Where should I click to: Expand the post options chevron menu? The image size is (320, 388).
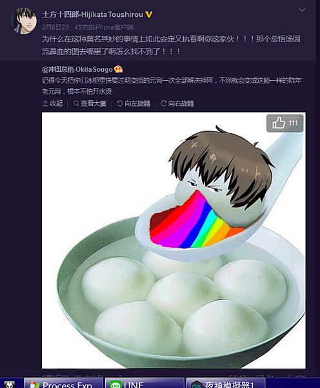click(x=302, y=10)
